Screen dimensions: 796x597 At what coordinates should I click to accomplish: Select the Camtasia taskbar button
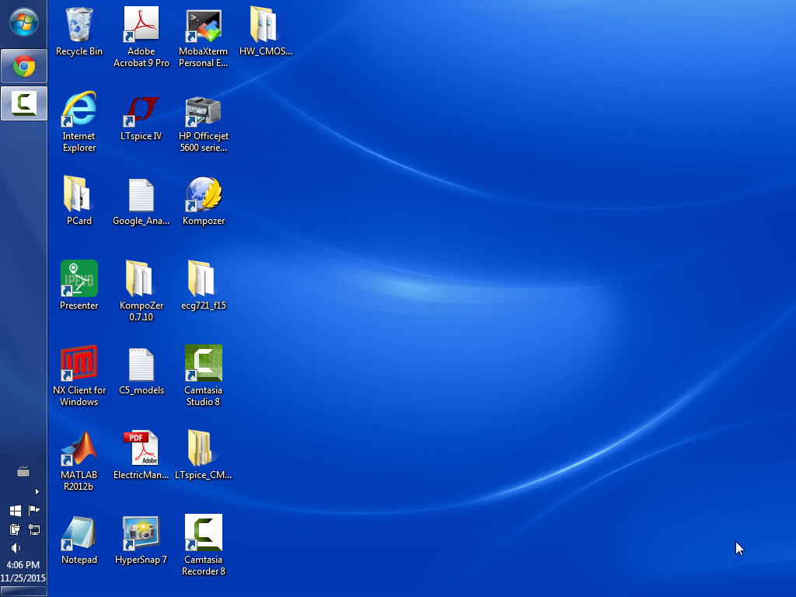(x=24, y=103)
